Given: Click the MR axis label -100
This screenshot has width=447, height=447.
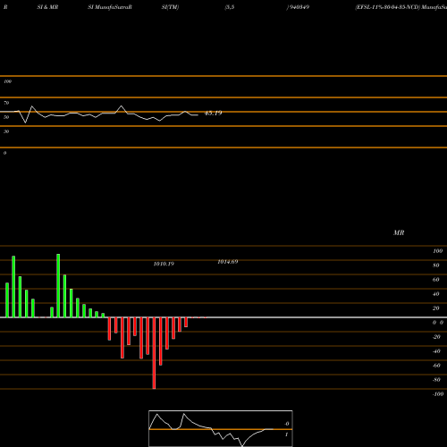Looking at the screenshot, I should (438, 394).
